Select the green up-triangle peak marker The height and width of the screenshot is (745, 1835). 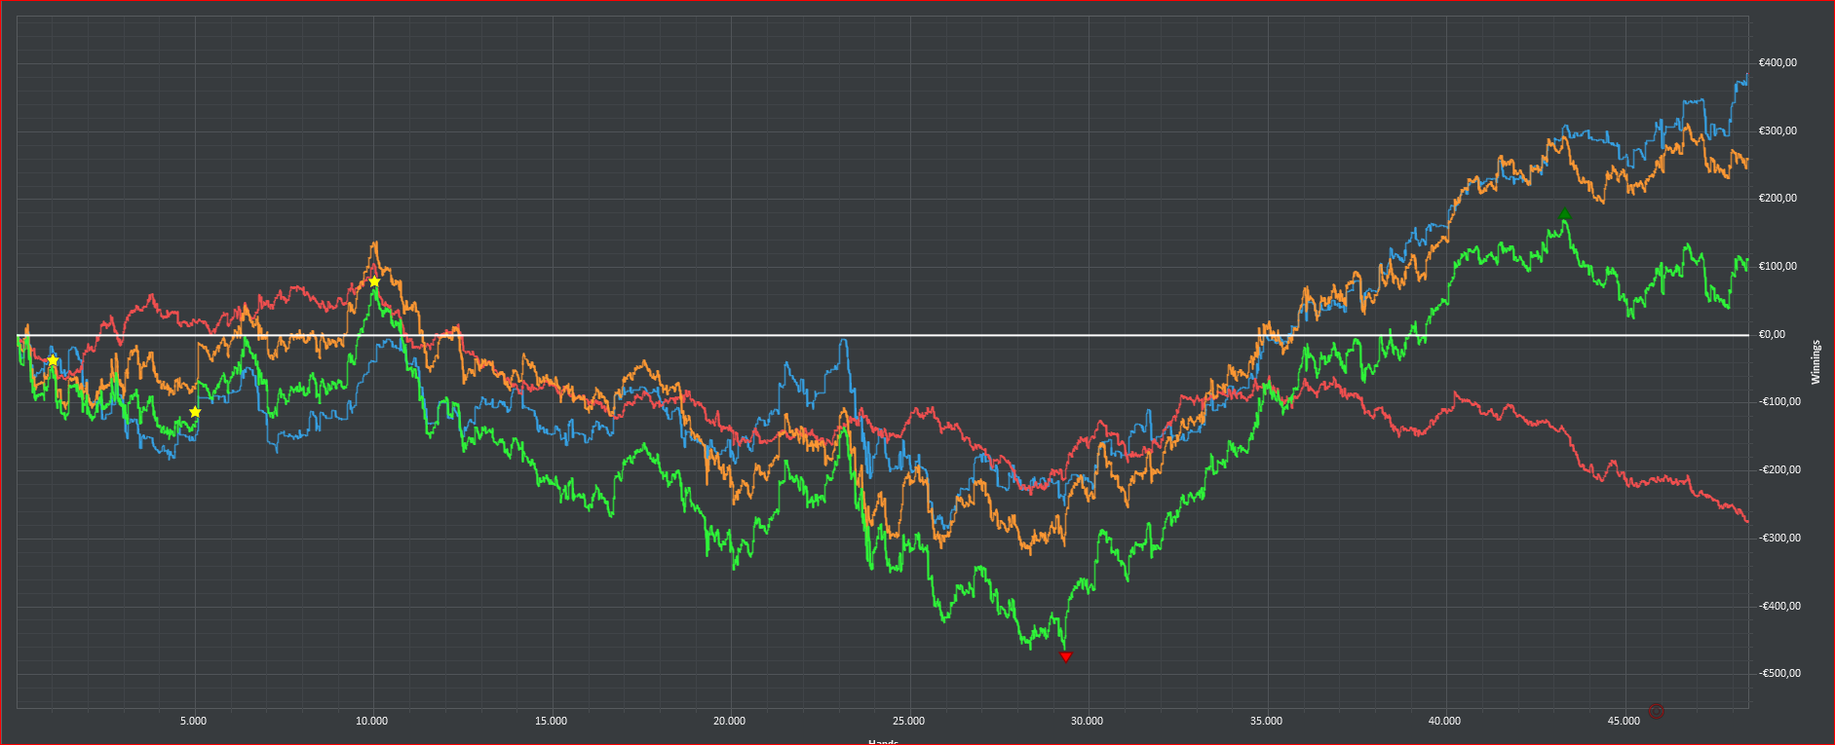(x=1564, y=214)
